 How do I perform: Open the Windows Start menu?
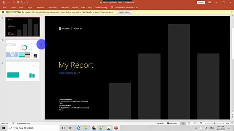[x=4, y=128]
